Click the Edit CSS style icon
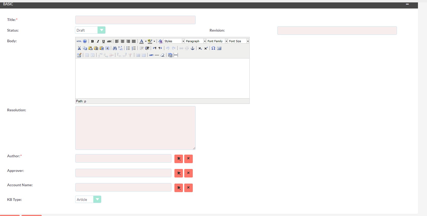Image resolution: width=427 pixels, height=216 pixels. [160, 41]
